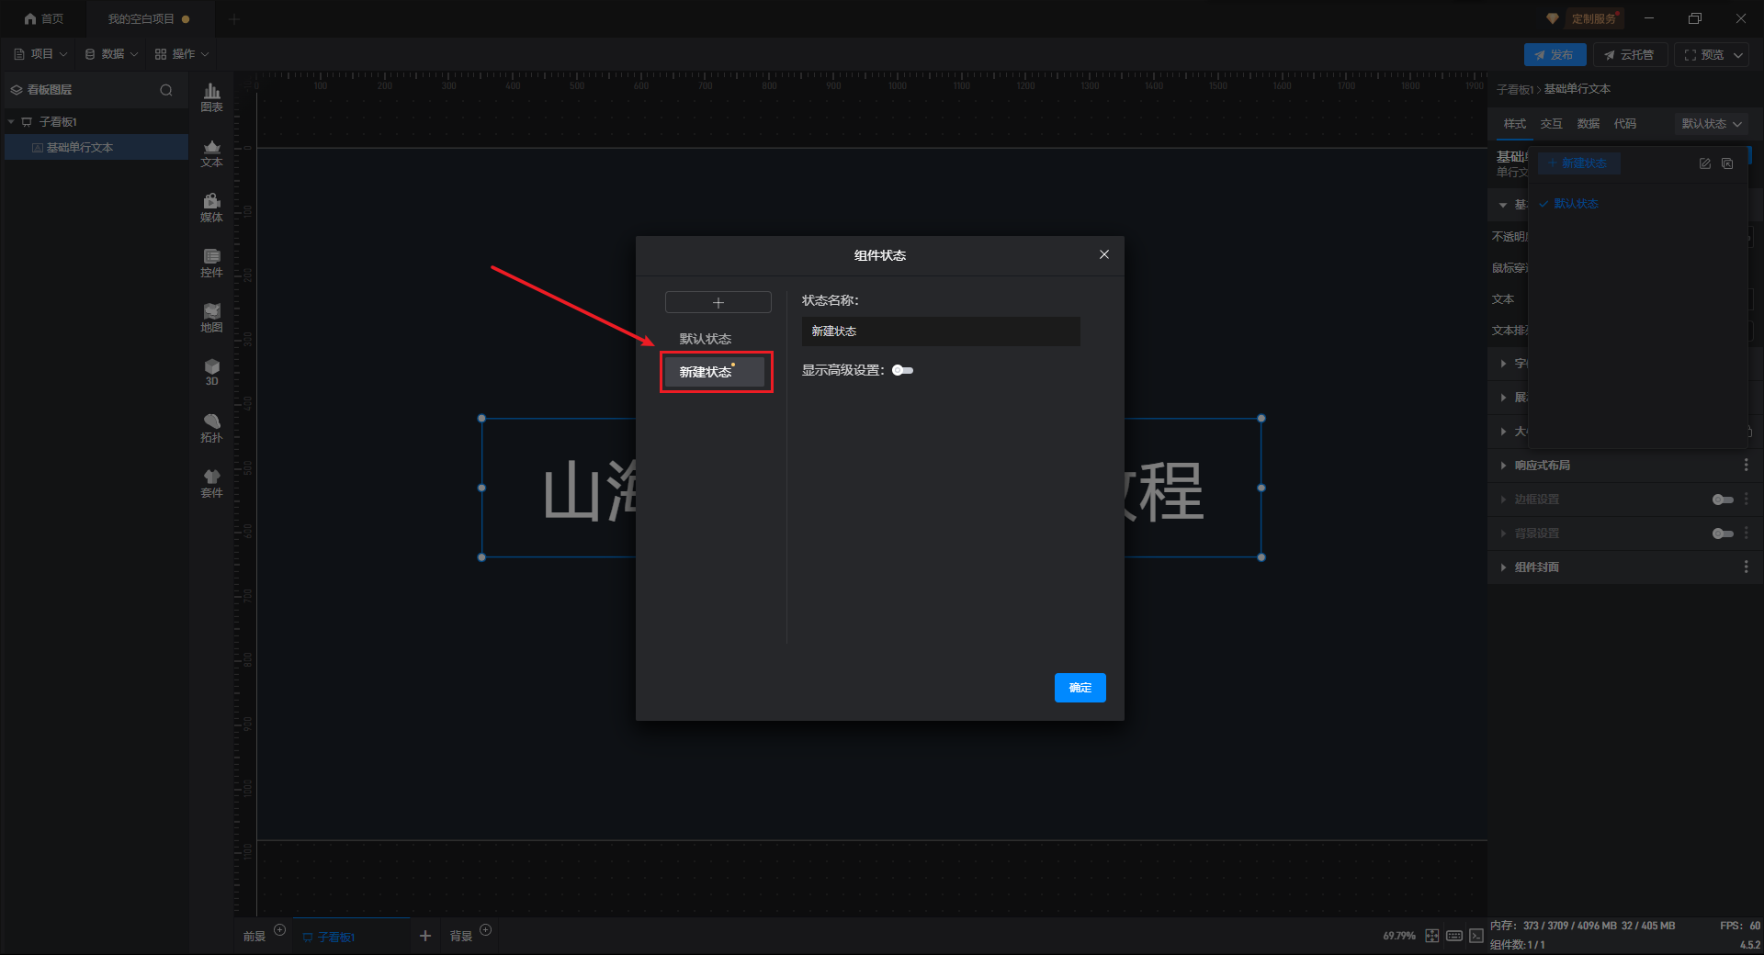
Task: Toggle the 边框设置 switch
Action: 1723,500
